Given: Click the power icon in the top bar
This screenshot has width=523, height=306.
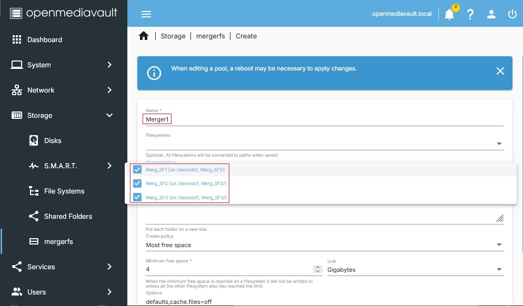Looking at the screenshot, I should (x=512, y=14).
